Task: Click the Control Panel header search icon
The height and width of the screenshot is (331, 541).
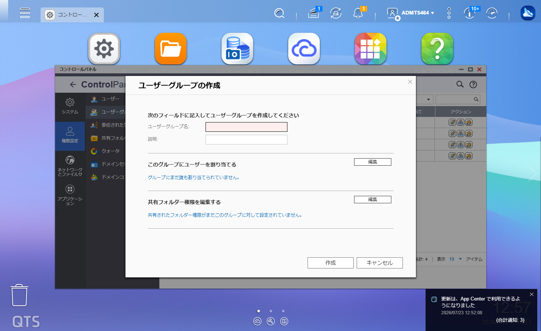Action: 460,85
